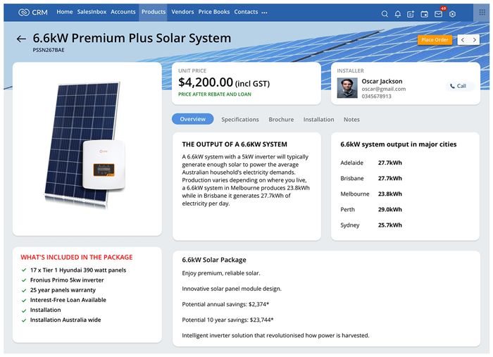Expand the more modules ellipsis menu
The height and width of the screenshot is (357, 493).
tap(264, 13)
